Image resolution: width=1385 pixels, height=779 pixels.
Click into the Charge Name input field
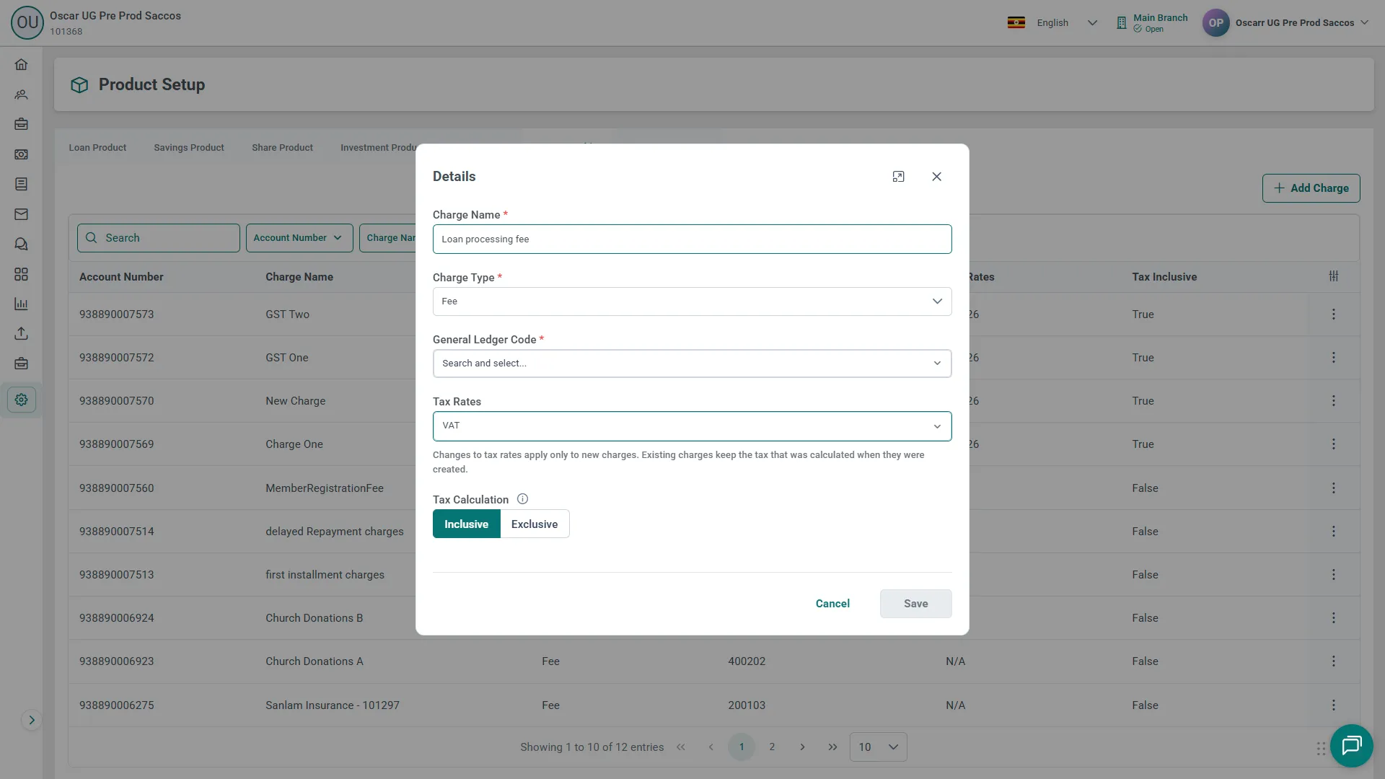pos(692,239)
